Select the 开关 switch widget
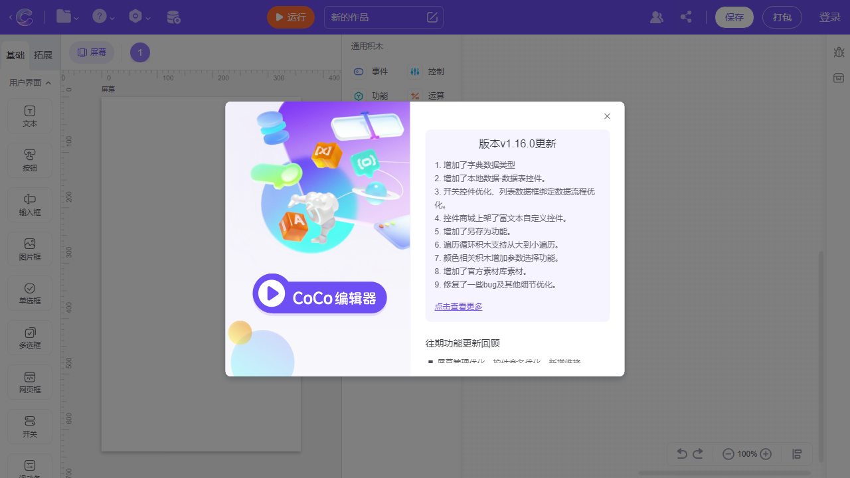Viewport: 850px width, 478px height. [30, 426]
